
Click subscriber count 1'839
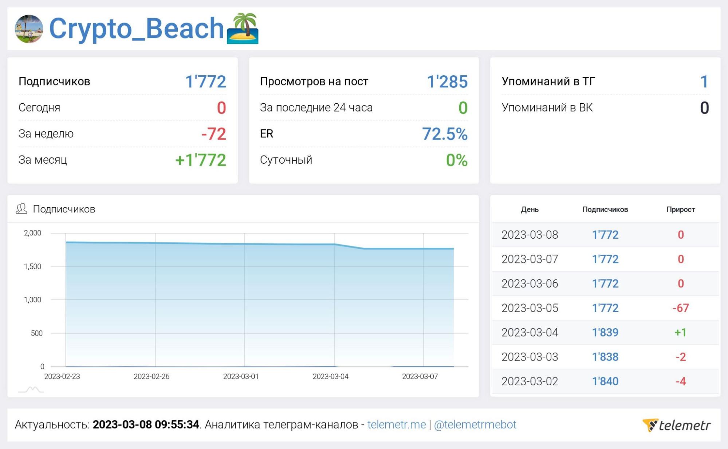coord(605,332)
